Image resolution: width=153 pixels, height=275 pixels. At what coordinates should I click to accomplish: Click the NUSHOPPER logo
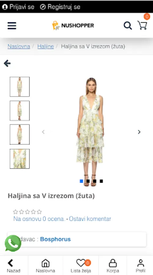tap(73, 25)
